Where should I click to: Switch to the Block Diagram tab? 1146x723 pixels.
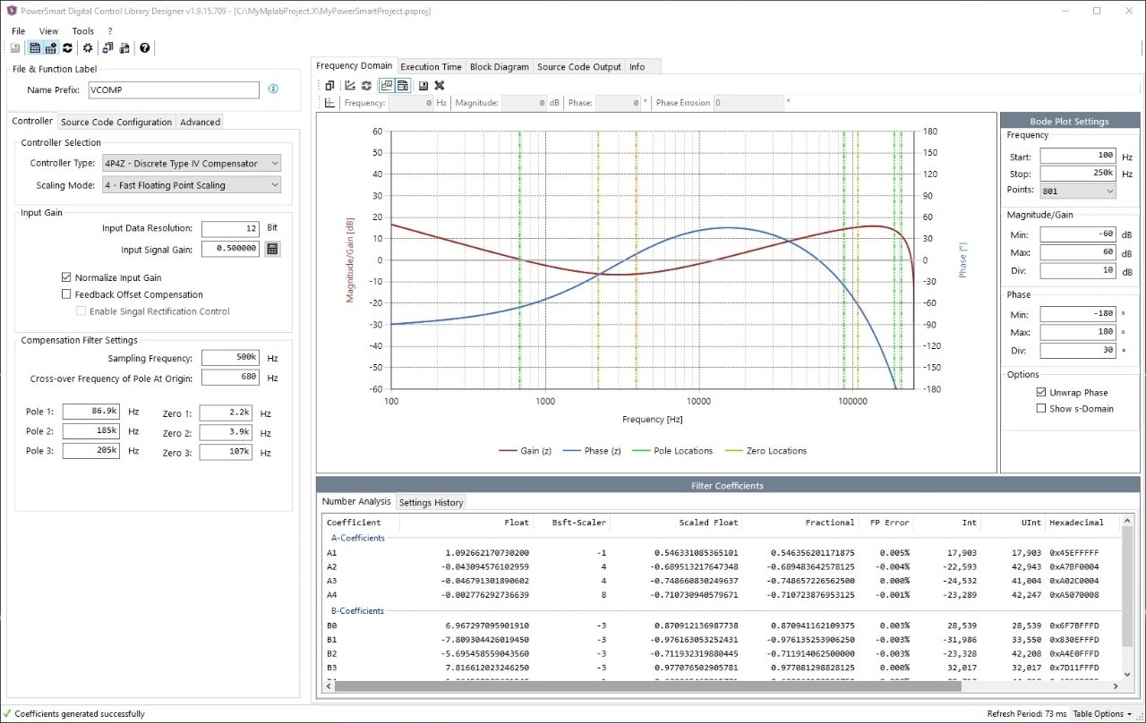click(499, 66)
